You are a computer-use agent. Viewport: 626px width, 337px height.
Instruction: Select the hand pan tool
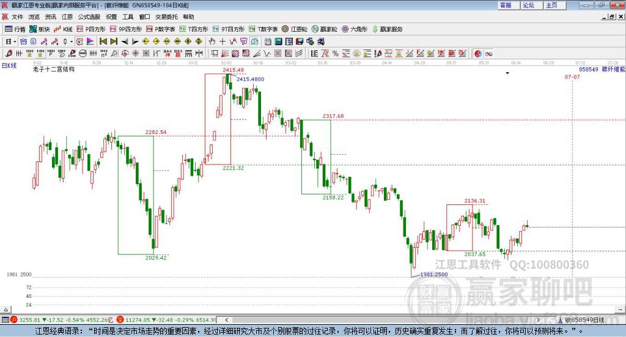point(212,42)
